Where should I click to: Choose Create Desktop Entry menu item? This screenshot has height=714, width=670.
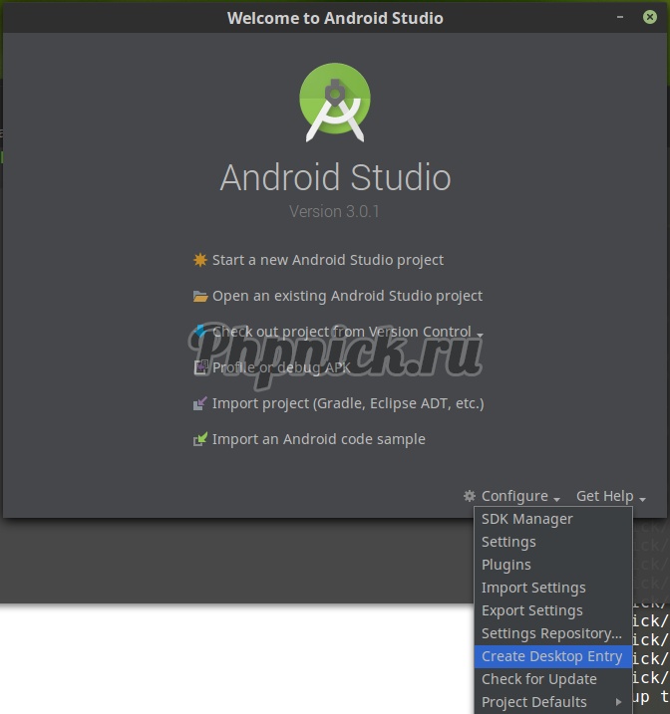551,656
